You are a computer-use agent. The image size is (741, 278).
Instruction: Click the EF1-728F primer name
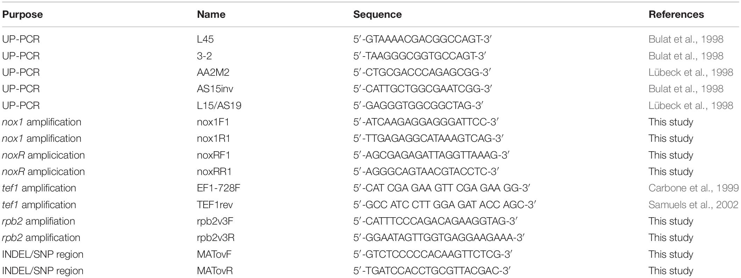click(x=219, y=188)
